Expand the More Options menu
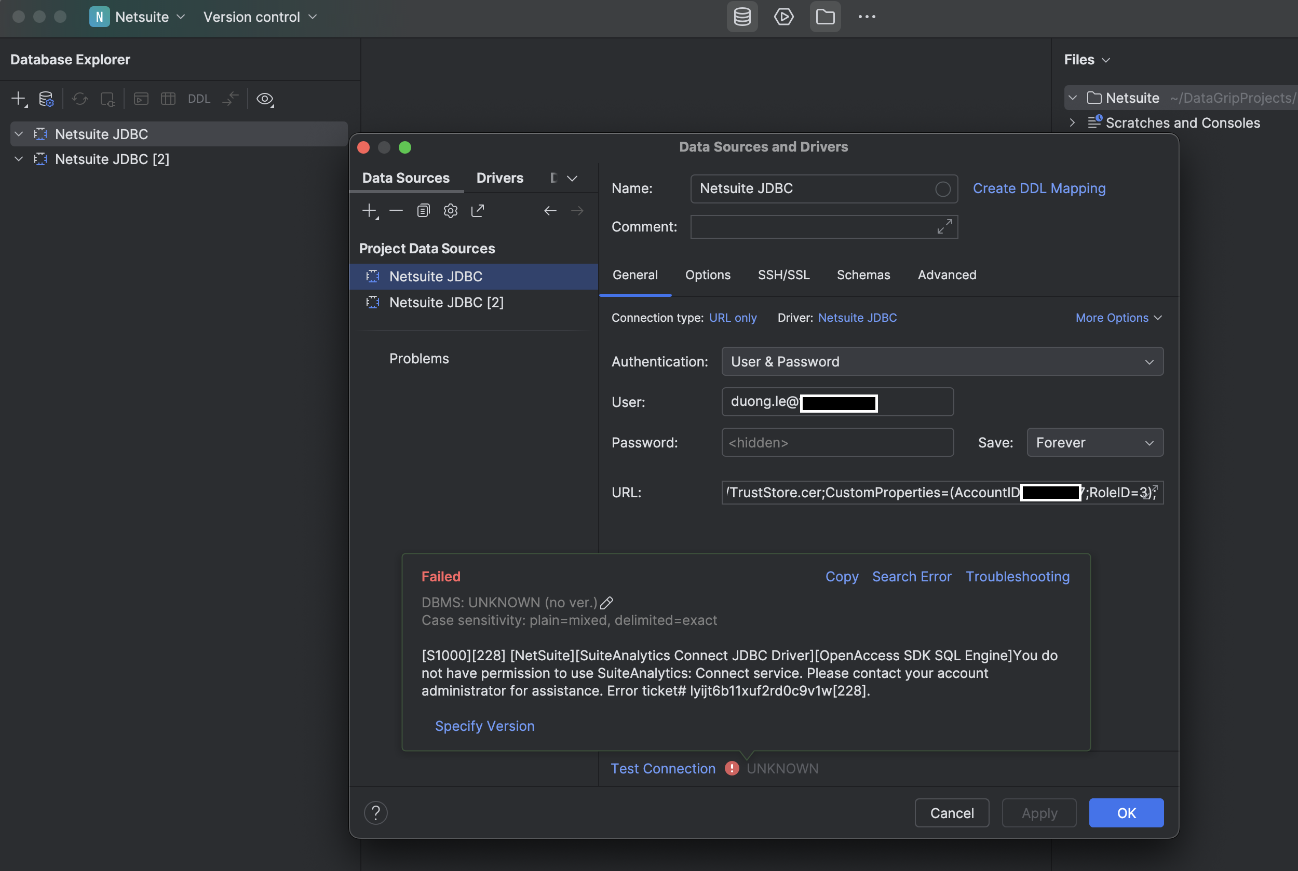This screenshot has height=871, width=1298. pos(1118,318)
